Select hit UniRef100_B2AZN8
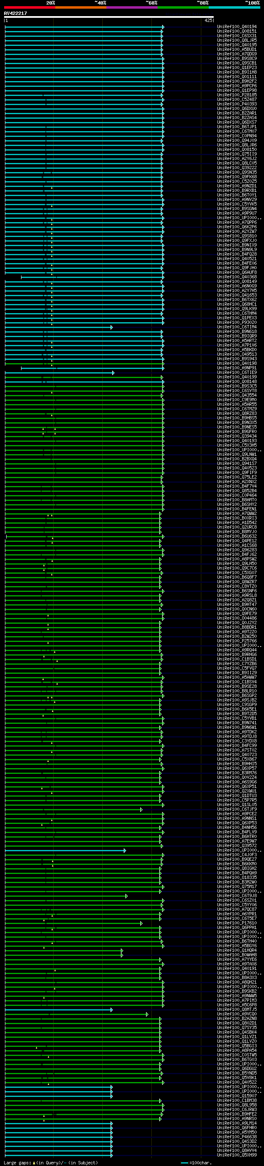 [x=237, y=1019]
